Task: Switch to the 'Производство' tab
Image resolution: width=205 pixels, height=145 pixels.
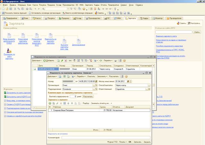Action: pos(93,18)
